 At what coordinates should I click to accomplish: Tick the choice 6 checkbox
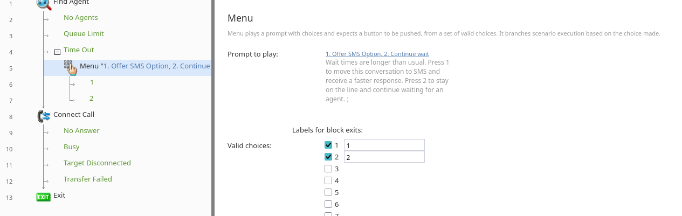coord(328,204)
